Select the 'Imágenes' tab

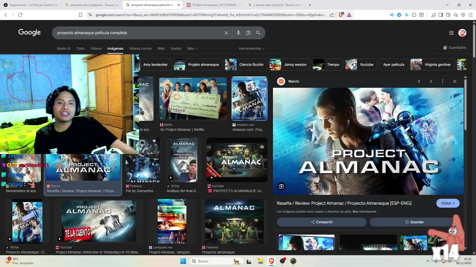[115, 49]
